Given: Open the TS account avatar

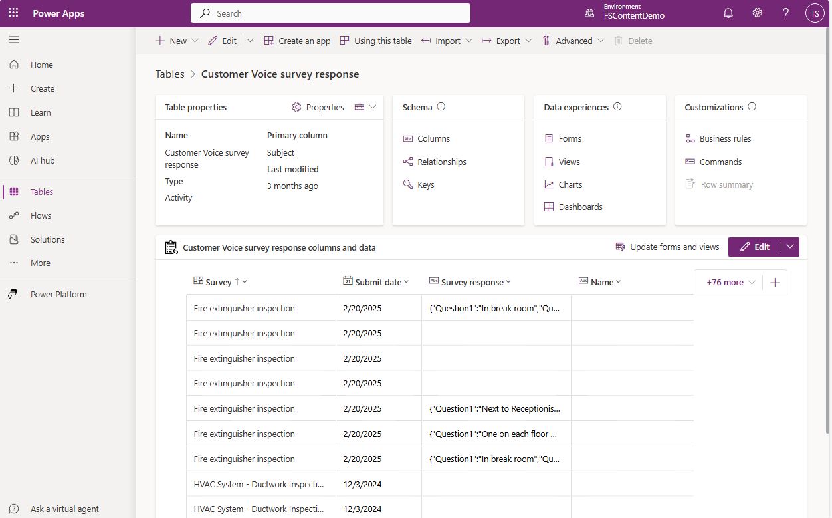Looking at the screenshot, I should [x=814, y=13].
